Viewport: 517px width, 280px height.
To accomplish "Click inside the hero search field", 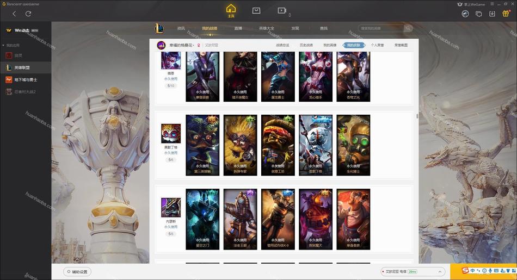I will tap(381, 28).
